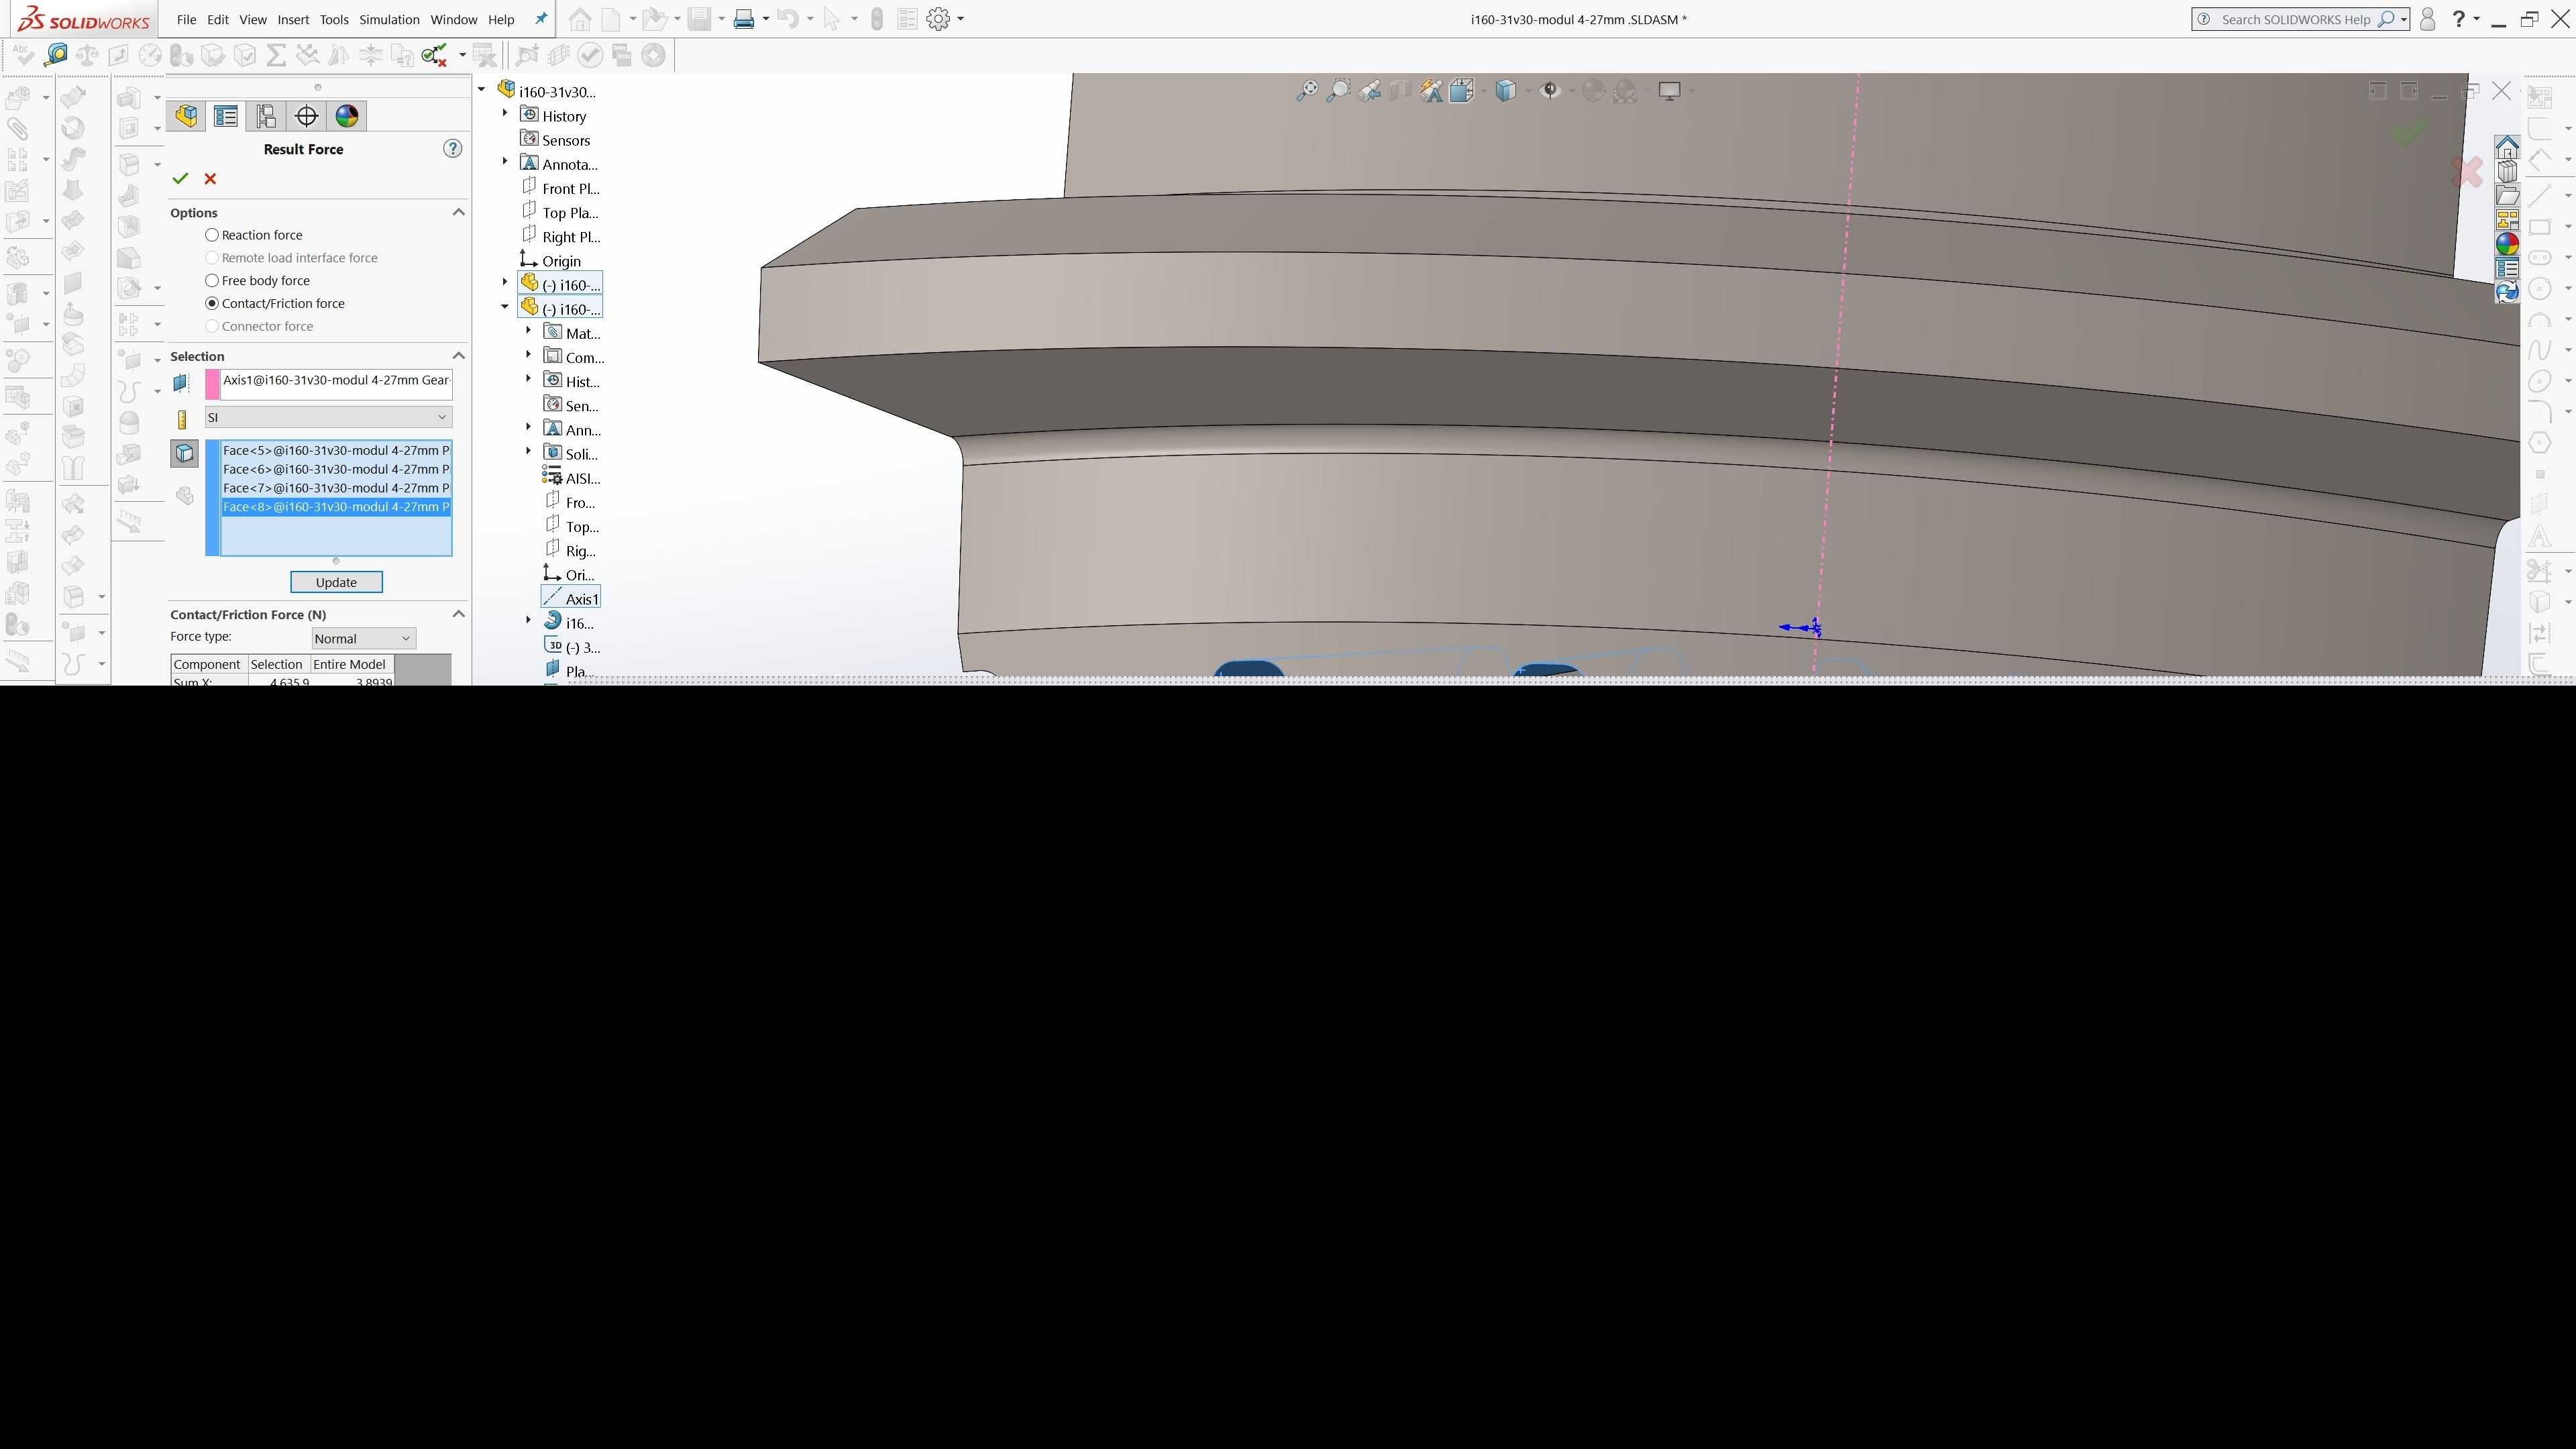2576x1449 pixels.
Task: Collapse the Selection section
Action: pos(458,356)
